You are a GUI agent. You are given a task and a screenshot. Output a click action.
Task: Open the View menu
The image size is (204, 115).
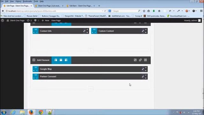point(12,1)
